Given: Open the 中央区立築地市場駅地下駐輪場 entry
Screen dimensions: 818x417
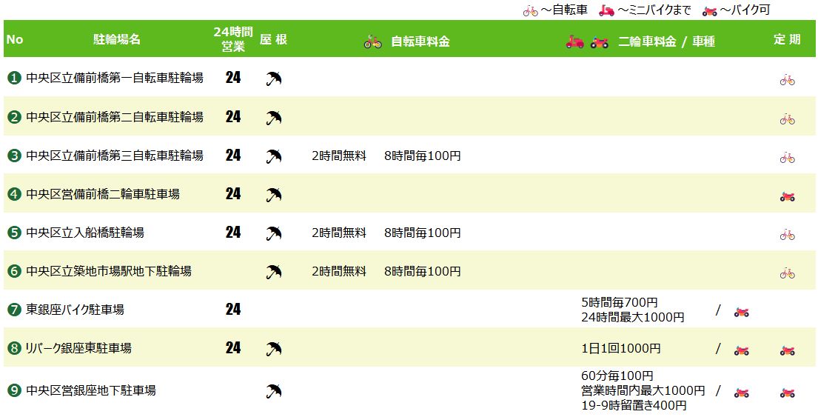Looking at the screenshot, I should (108, 271).
